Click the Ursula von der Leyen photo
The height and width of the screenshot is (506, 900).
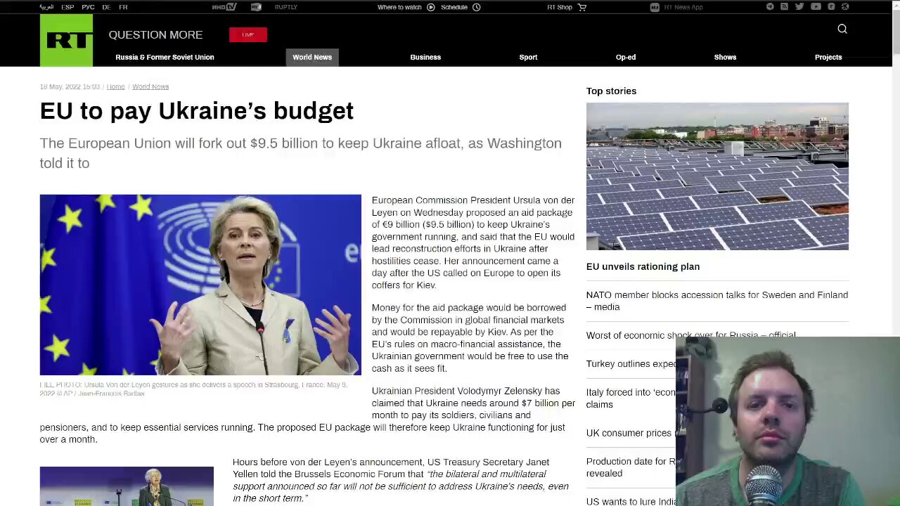[x=200, y=285]
